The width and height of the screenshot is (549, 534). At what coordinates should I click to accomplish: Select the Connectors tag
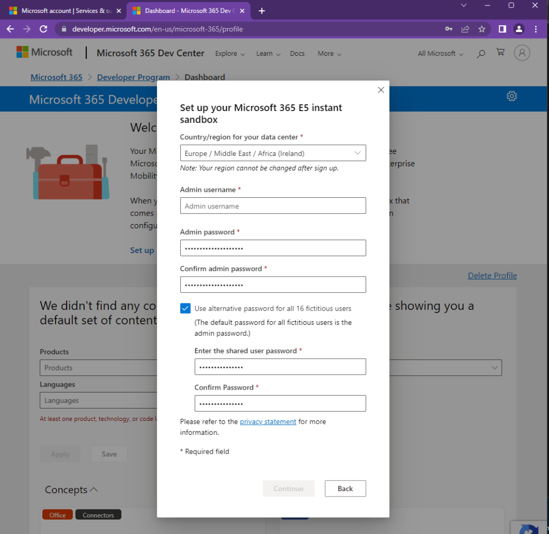pos(99,515)
